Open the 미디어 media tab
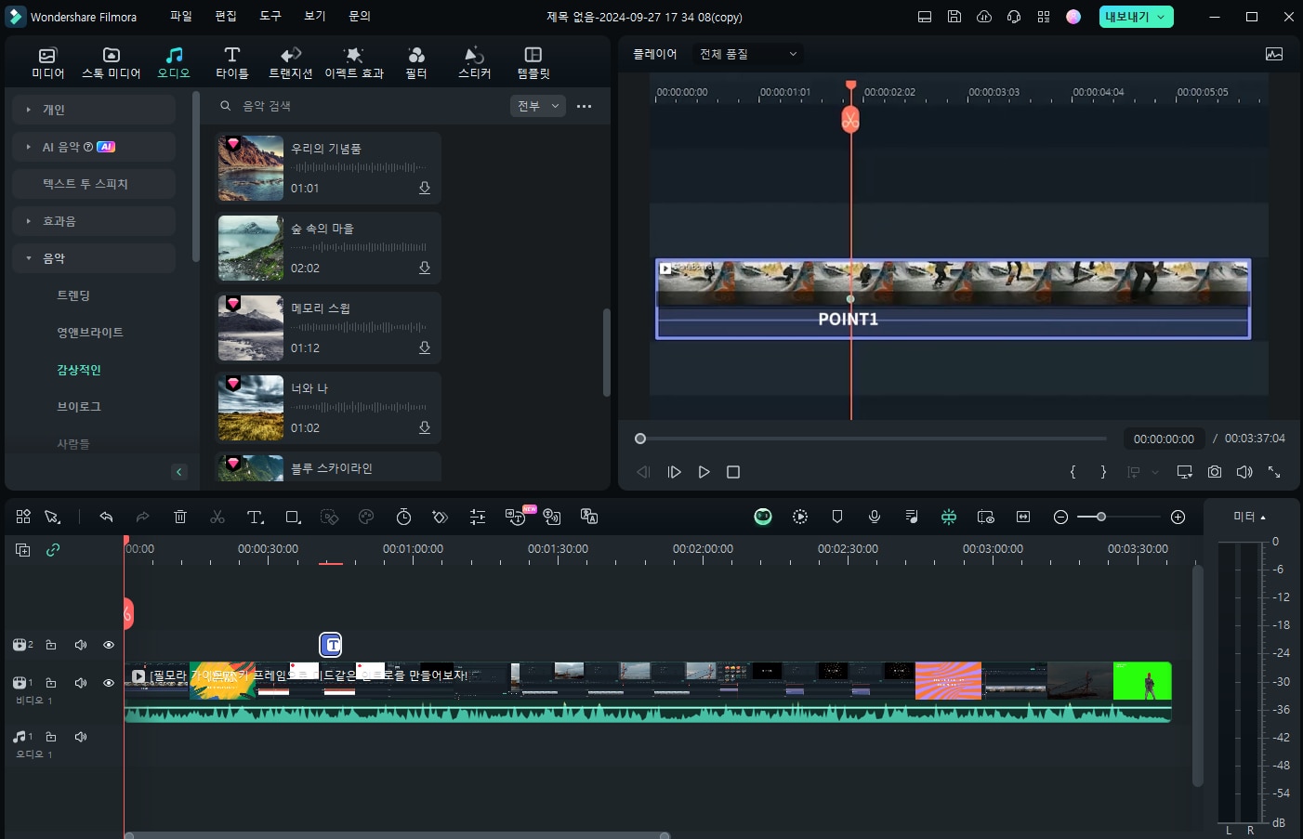 [47, 62]
